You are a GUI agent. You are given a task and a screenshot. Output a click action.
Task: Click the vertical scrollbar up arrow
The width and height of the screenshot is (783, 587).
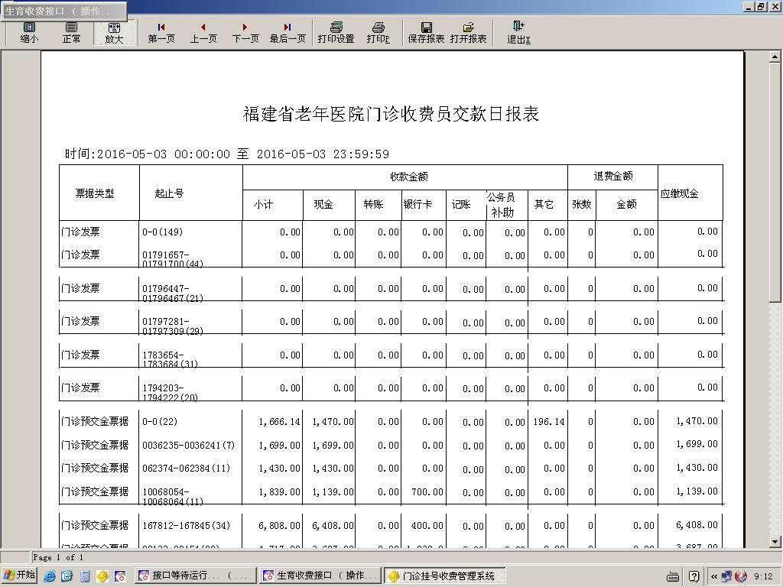tap(775, 57)
